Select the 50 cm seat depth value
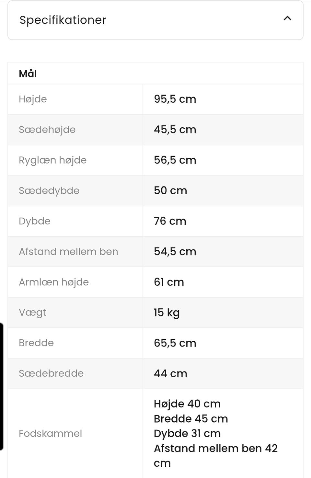311x478 pixels. [x=170, y=190]
